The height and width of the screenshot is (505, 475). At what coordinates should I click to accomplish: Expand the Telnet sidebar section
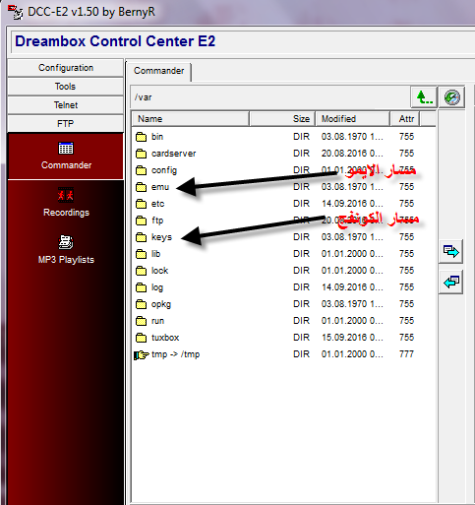pyautogui.click(x=66, y=105)
